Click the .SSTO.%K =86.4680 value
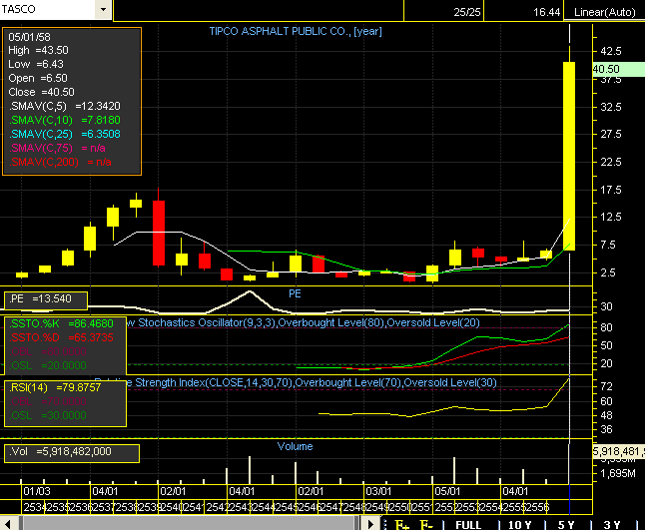The height and width of the screenshot is (530, 645). (x=61, y=323)
